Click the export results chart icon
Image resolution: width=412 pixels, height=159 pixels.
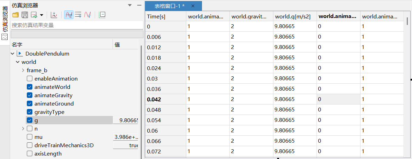click(34, 15)
